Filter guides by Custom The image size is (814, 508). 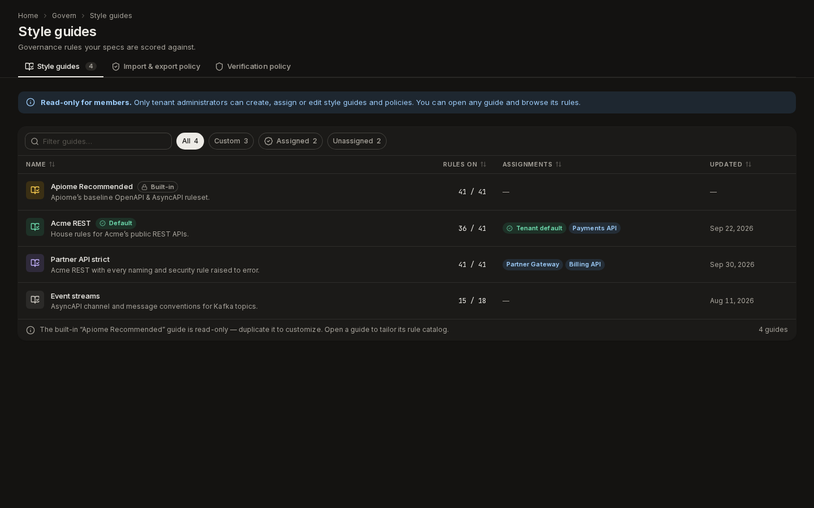[x=231, y=141]
